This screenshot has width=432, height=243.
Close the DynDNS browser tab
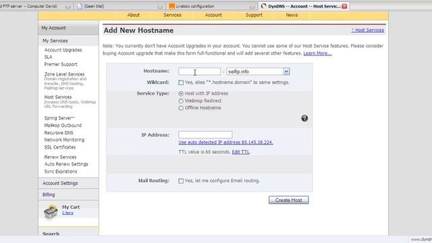point(344,6)
